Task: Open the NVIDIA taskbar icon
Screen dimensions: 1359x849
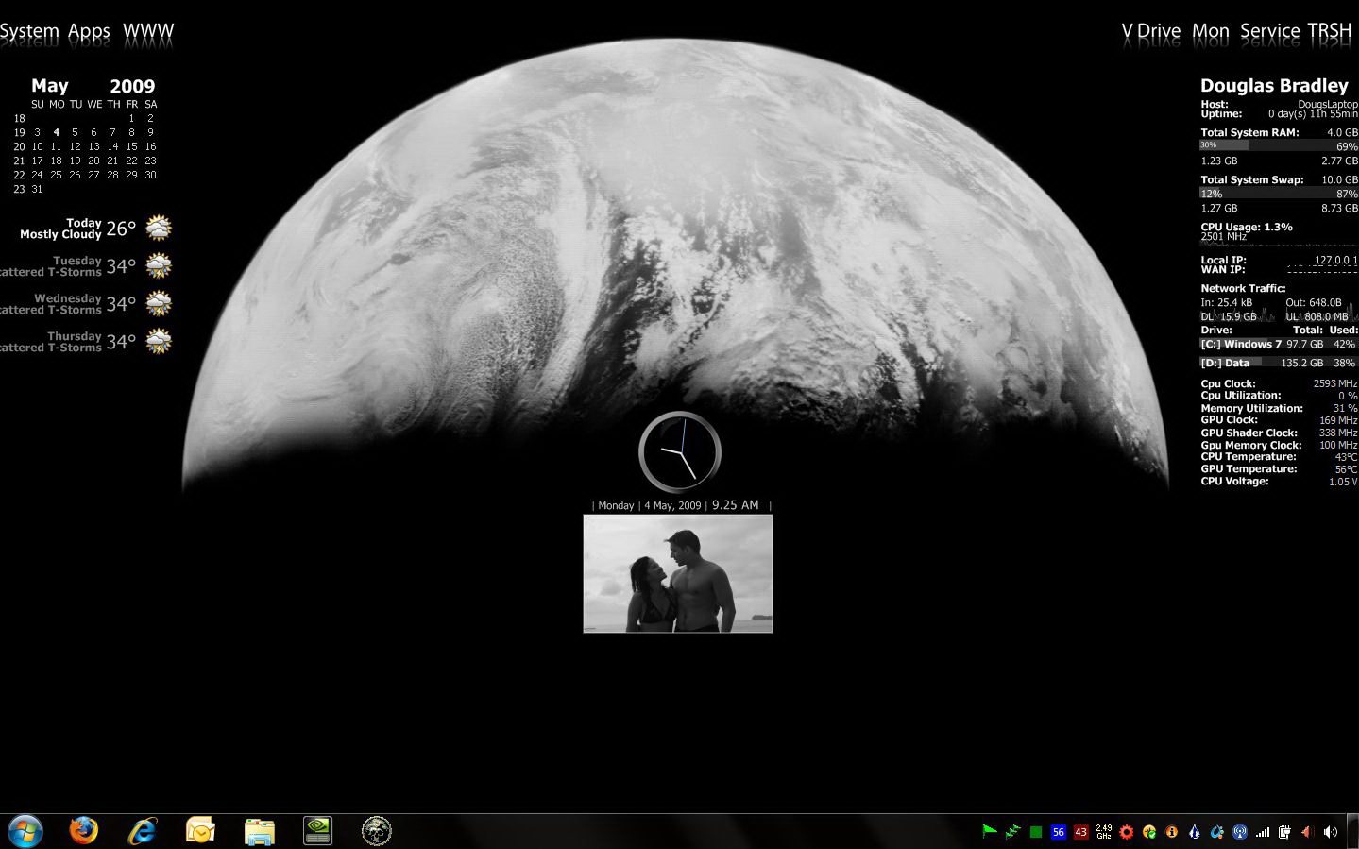Action: click(x=317, y=831)
